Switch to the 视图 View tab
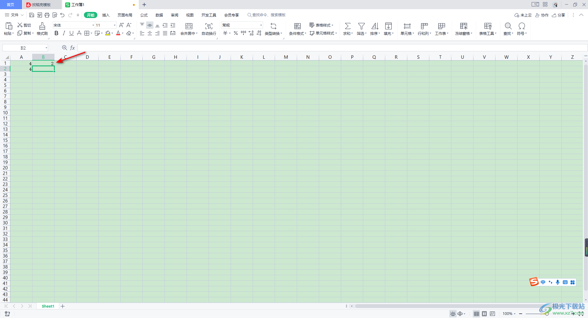This screenshot has height=318, width=588. [x=190, y=15]
